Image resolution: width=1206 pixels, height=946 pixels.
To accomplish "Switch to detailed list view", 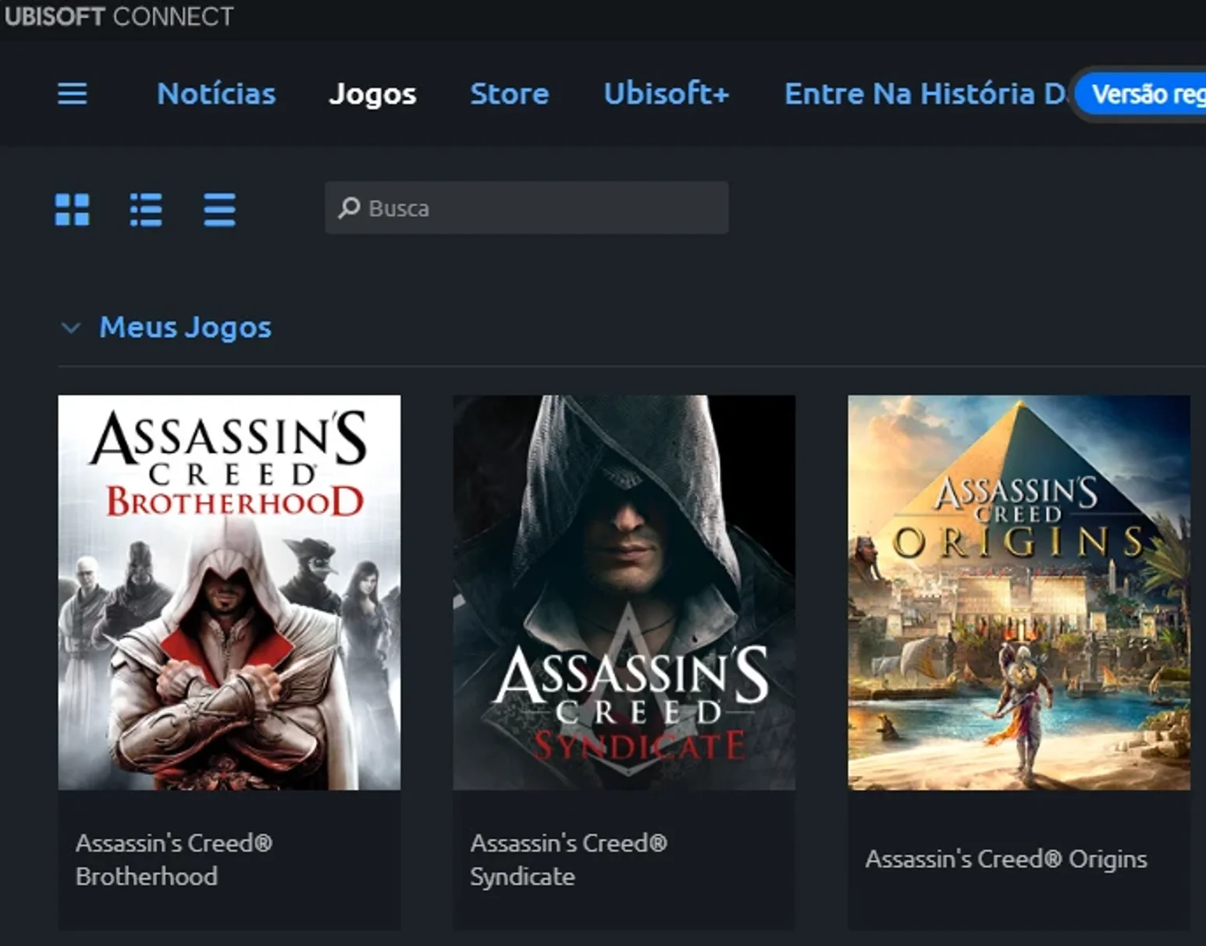I will coord(146,209).
